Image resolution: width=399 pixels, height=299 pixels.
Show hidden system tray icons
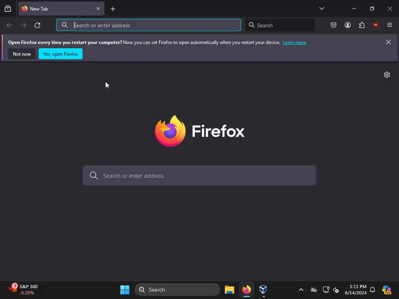301,290
